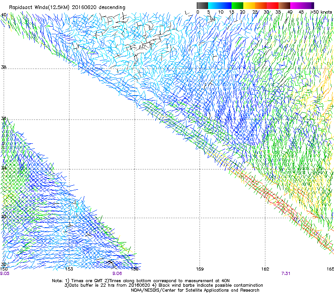
Task: Click the latitude axis label '30' at bottom left
Action: [x=4, y=265]
